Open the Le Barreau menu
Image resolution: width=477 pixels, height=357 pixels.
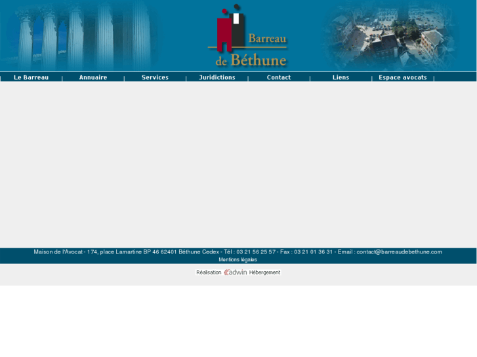tap(31, 77)
